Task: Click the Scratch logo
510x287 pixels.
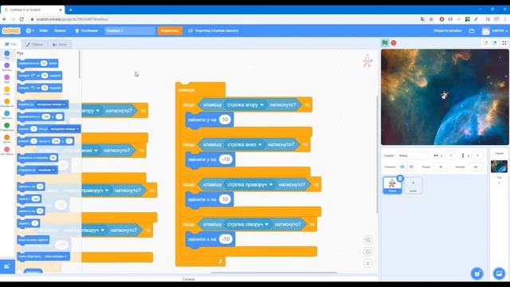Action: coord(11,30)
